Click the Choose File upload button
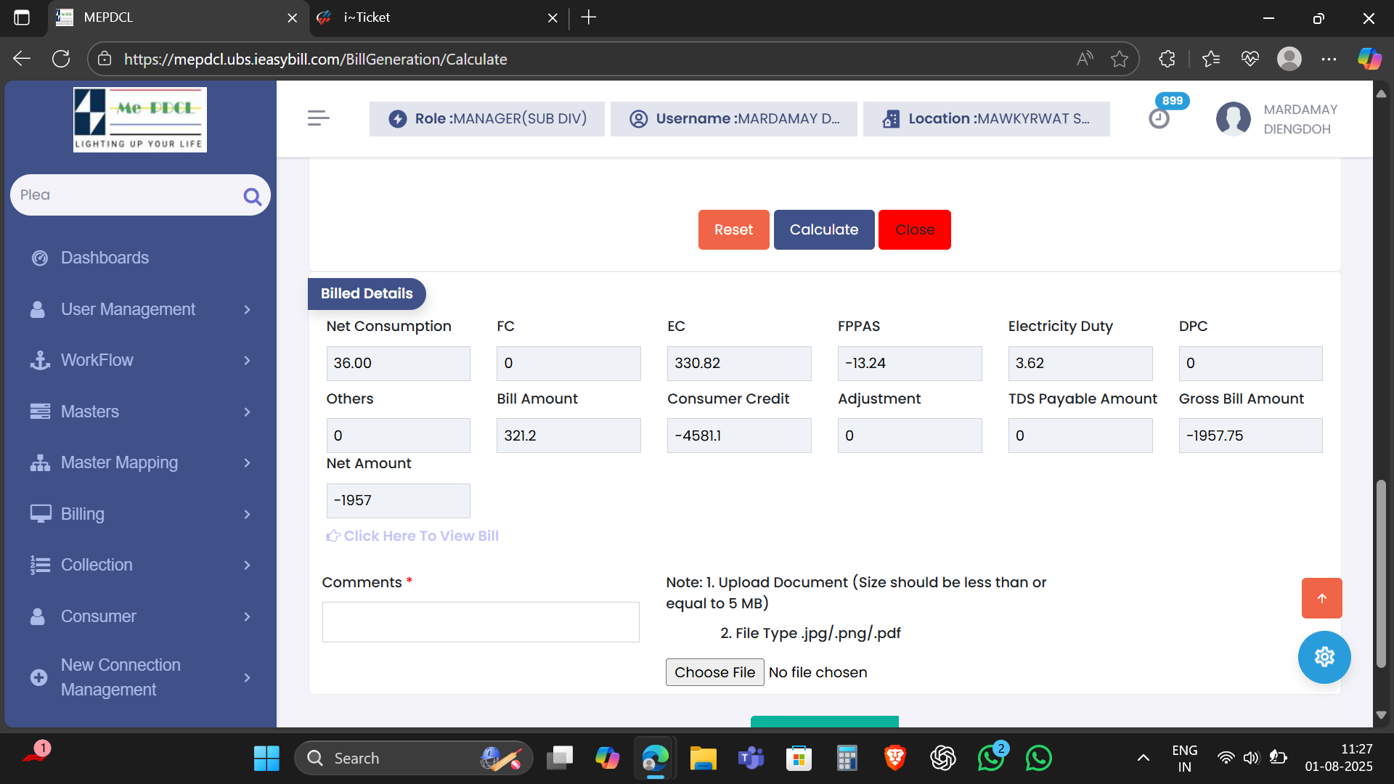This screenshot has height=784, width=1394. click(714, 672)
